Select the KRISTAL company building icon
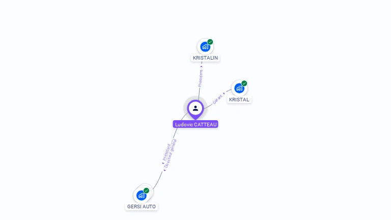391x220 pixels. click(x=239, y=88)
